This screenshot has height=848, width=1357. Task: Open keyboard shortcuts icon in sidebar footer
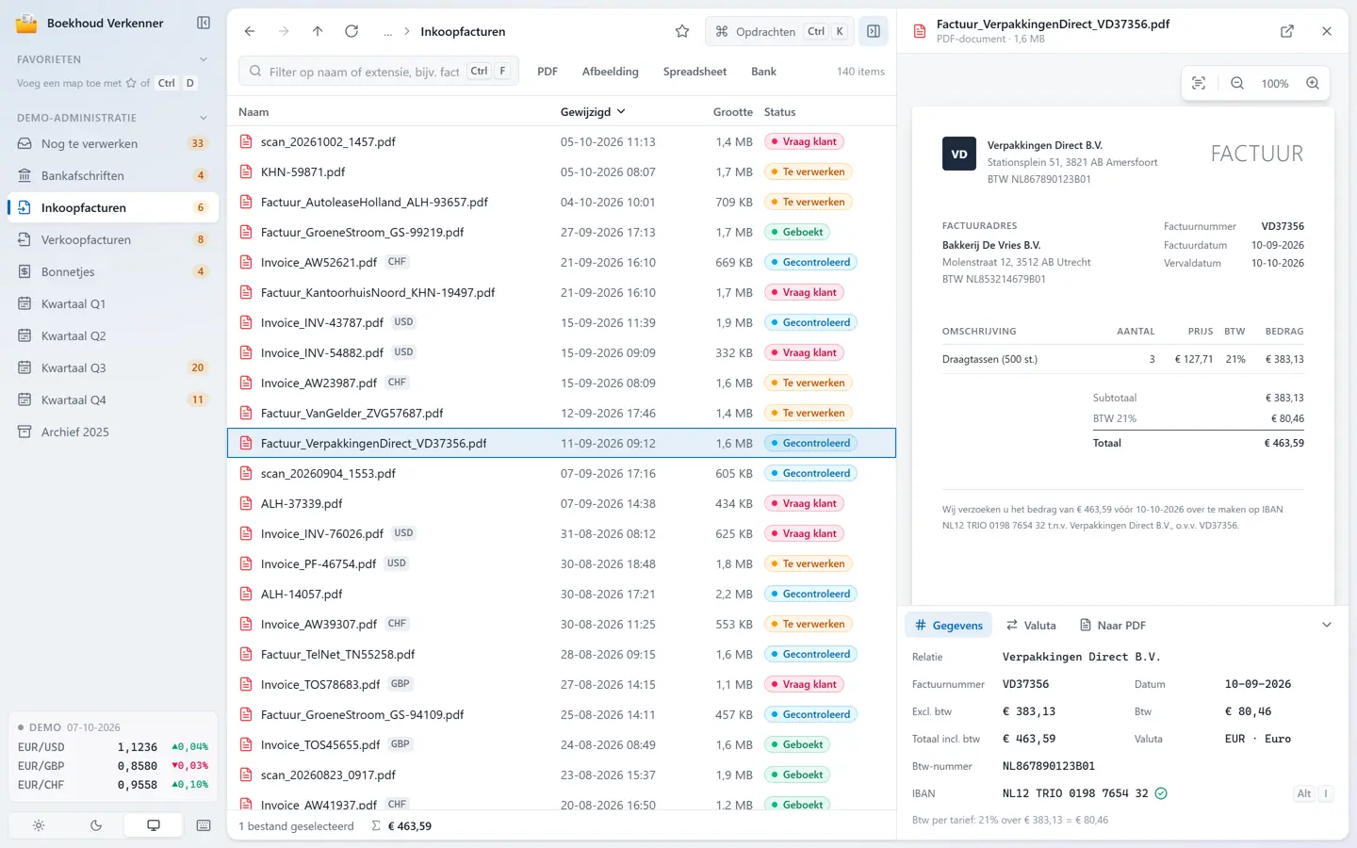pyautogui.click(x=204, y=825)
